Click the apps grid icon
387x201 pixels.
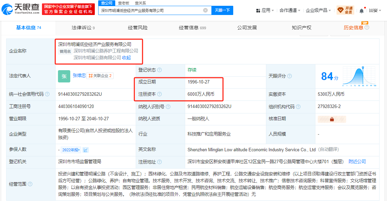click(x=258, y=11)
